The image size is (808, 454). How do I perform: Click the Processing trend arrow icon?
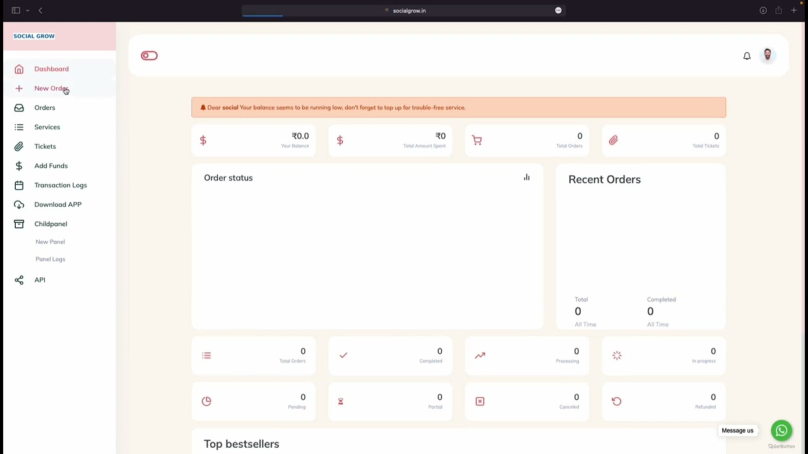480,356
